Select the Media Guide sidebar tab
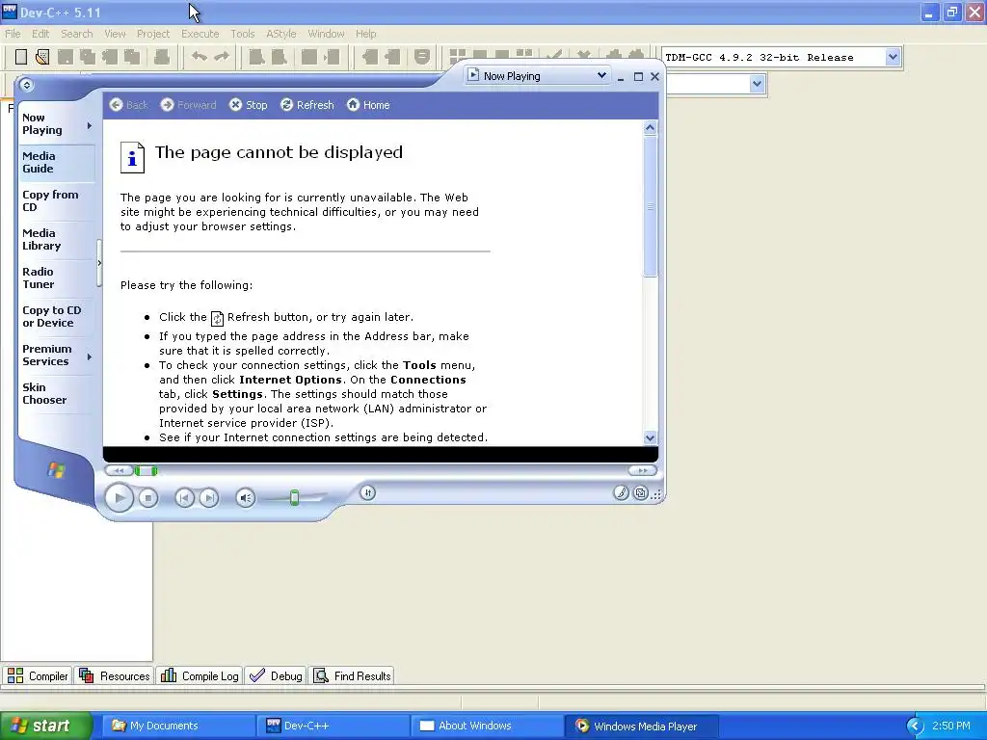The image size is (987, 740). pyautogui.click(x=57, y=162)
